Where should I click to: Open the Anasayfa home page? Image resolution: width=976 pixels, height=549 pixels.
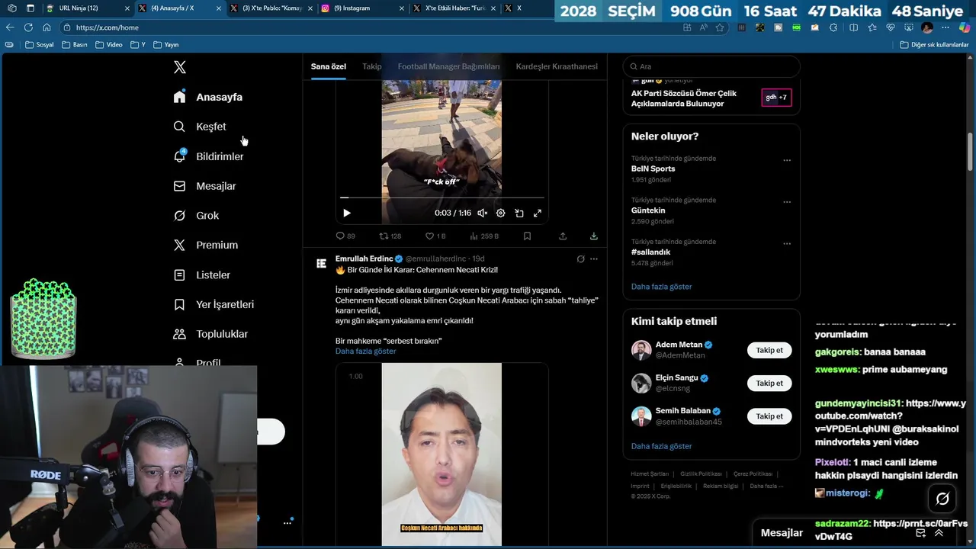click(207, 97)
